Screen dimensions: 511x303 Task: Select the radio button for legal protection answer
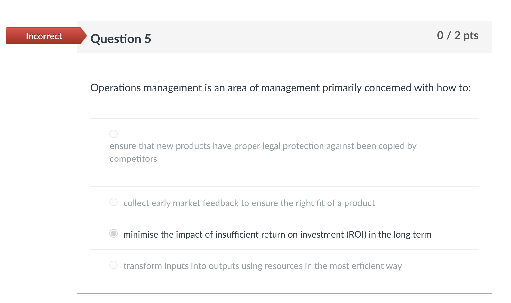point(114,134)
